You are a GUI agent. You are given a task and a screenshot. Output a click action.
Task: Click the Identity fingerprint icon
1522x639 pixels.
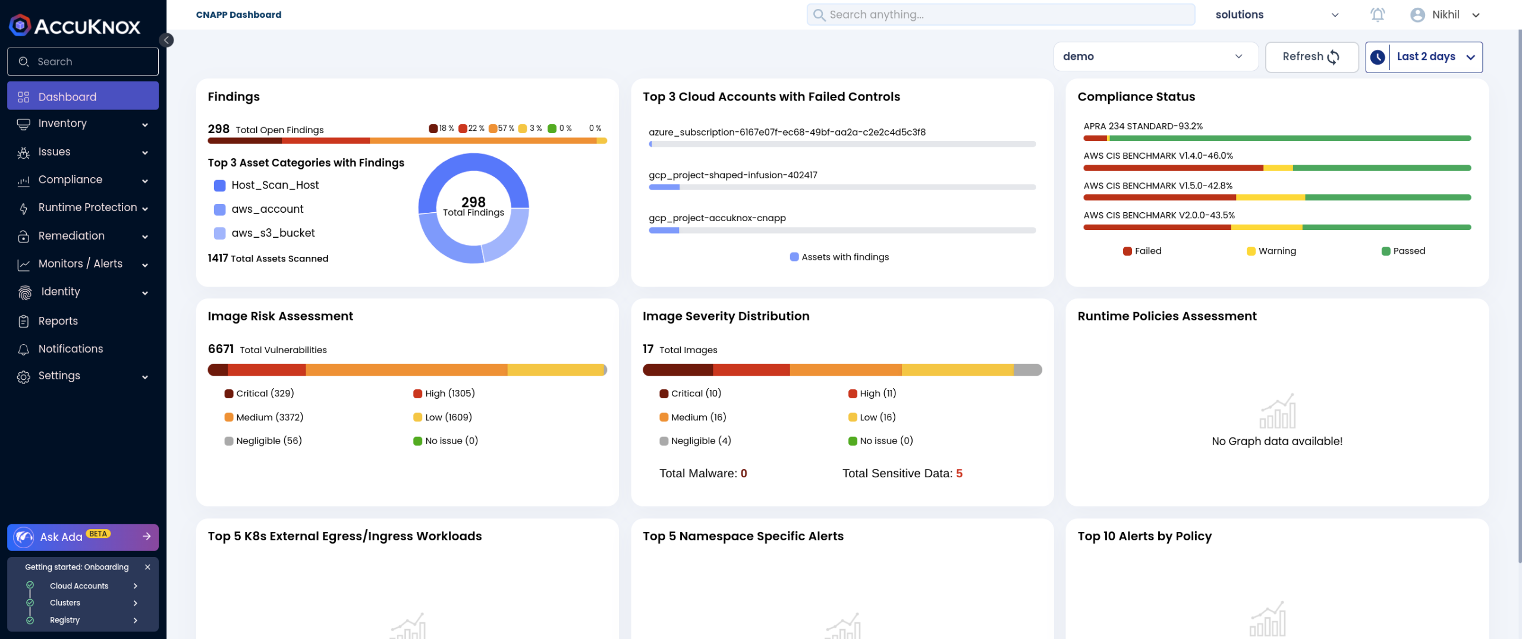[24, 292]
